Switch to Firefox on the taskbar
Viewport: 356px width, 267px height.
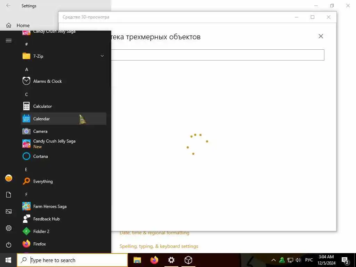pos(154,260)
